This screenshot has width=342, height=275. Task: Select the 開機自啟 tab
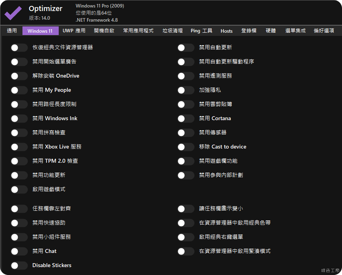(104, 31)
